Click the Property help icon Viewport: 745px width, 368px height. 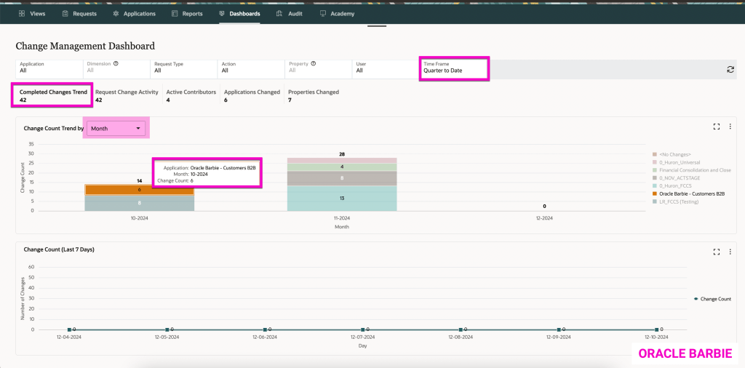(x=313, y=63)
